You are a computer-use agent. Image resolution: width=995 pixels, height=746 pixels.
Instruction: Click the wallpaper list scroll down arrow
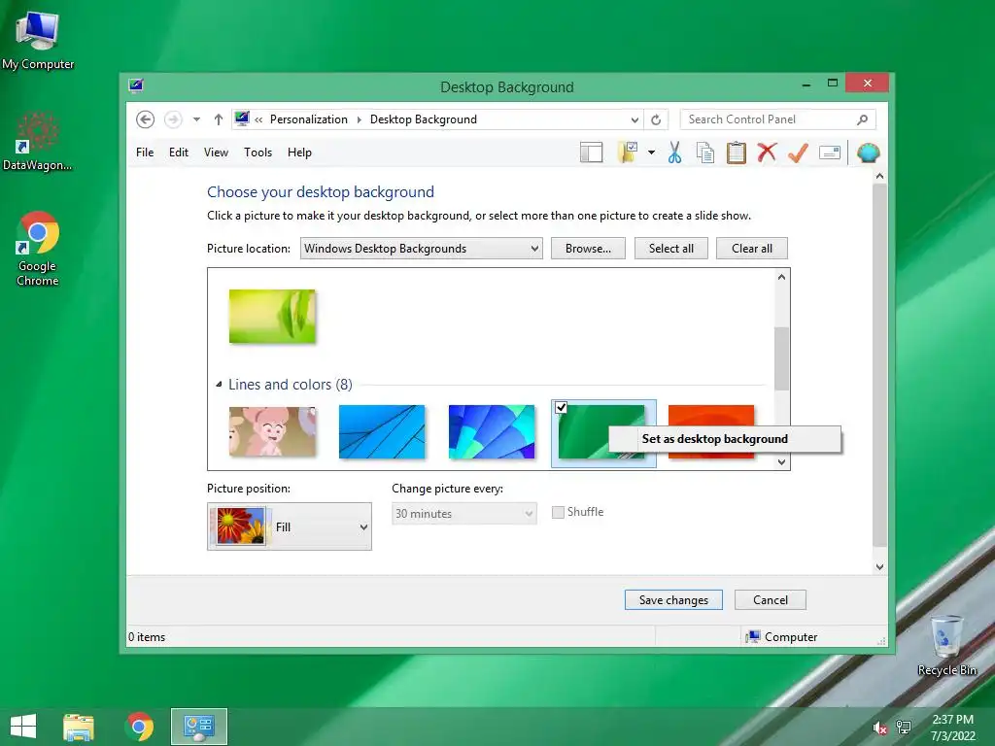pyautogui.click(x=782, y=461)
